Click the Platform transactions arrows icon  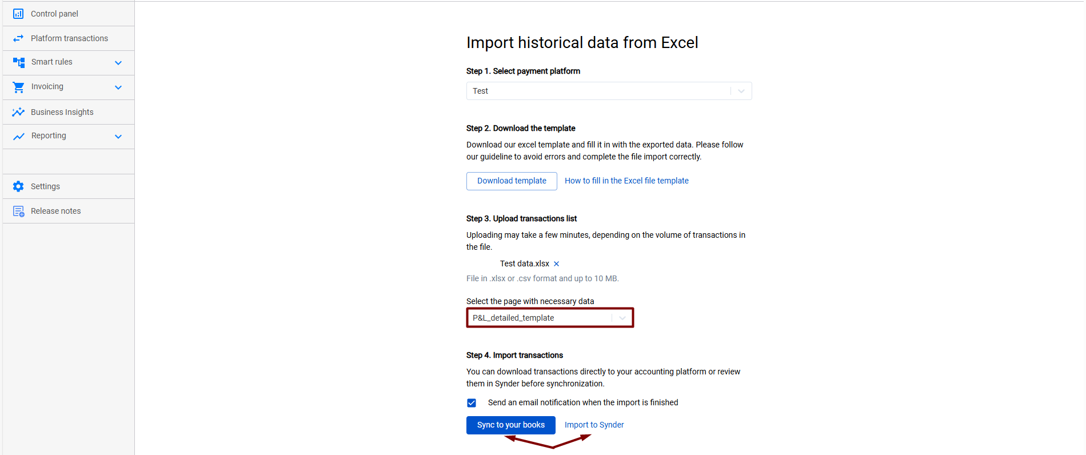[18, 38]
